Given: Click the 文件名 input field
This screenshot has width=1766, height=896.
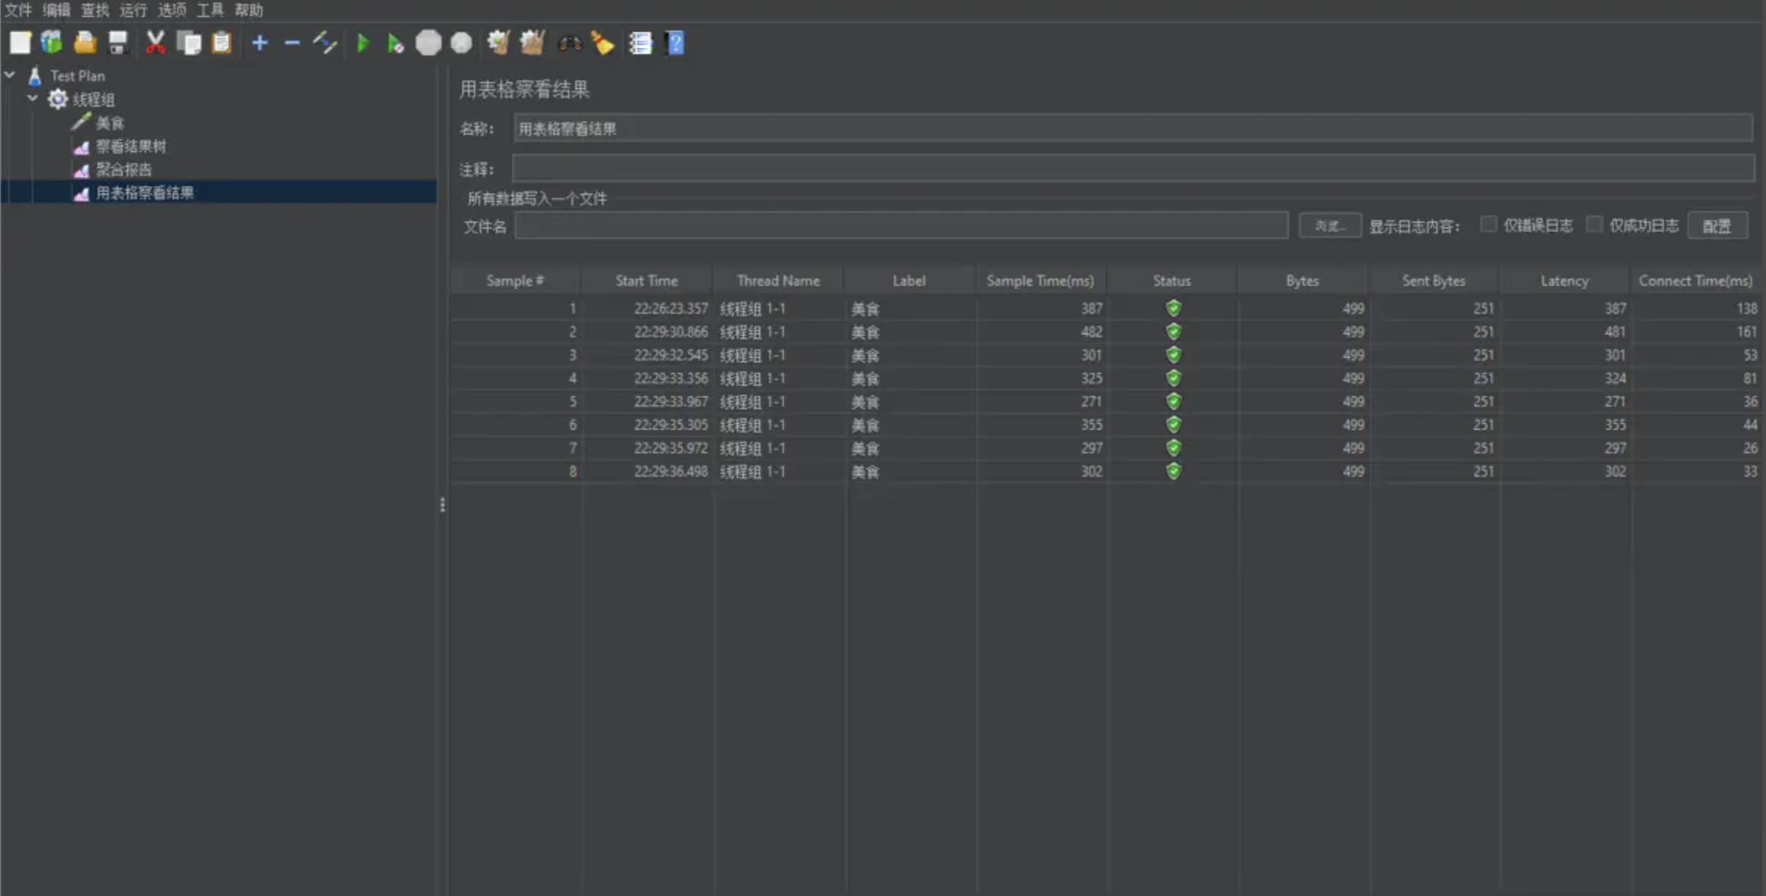Looking at the screenshot, I should click(x=901, y=226).
